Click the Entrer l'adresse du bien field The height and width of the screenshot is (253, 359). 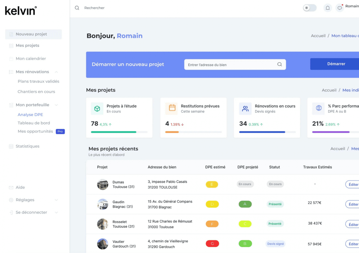[x=230, y=65]
